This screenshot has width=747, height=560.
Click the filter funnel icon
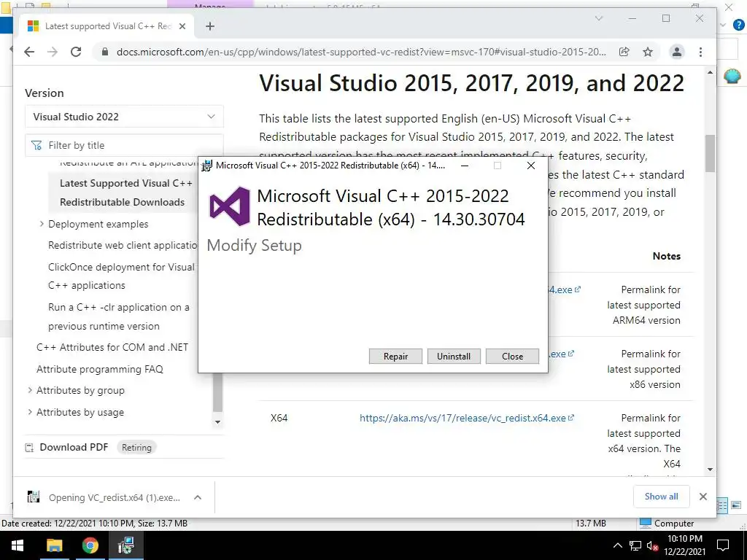click(x=36, y=145)
